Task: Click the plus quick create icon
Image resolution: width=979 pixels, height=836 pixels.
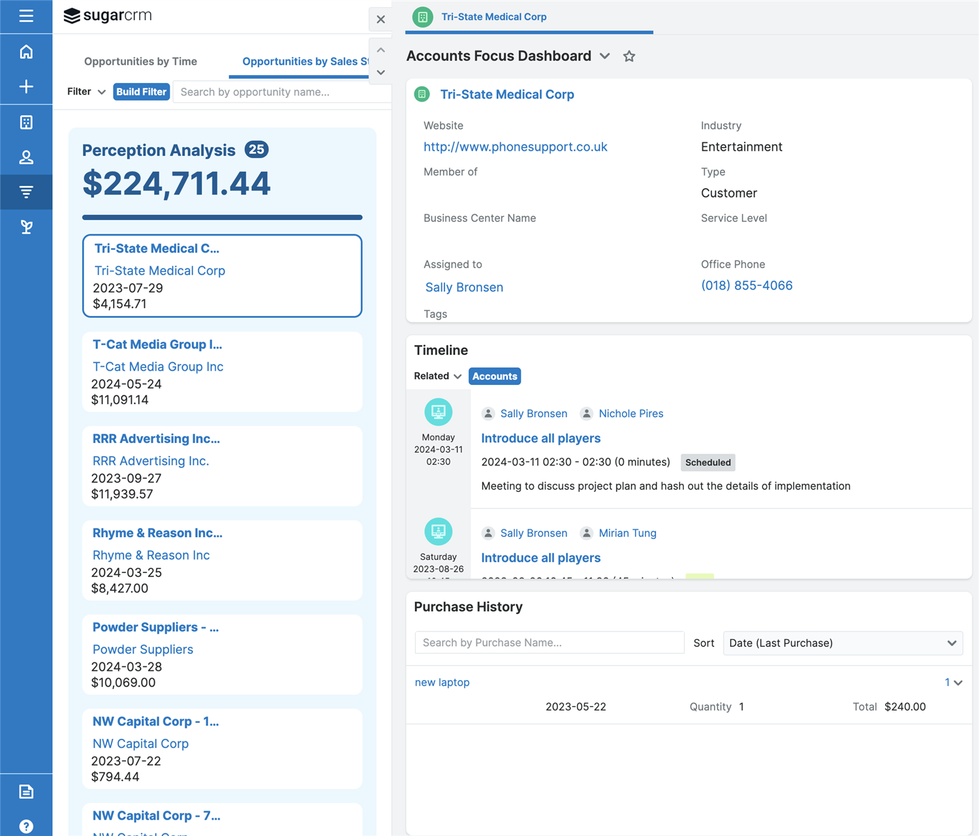Action: tap(26, 87)
